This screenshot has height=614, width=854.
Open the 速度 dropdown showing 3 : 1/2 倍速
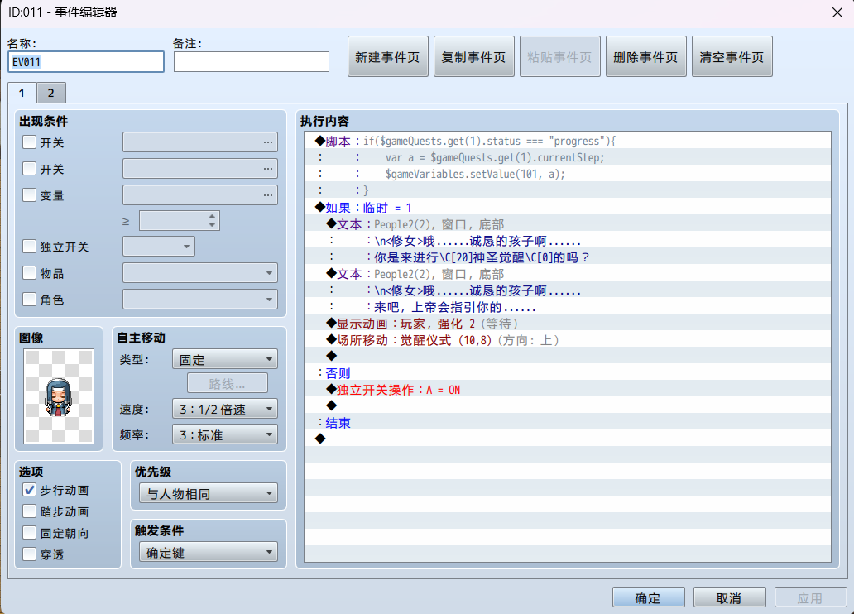[225, 409]
